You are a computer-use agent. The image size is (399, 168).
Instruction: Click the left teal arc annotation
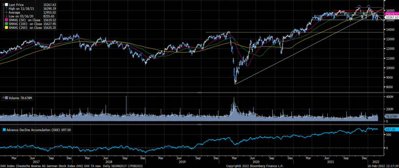[x=359, y=5]
